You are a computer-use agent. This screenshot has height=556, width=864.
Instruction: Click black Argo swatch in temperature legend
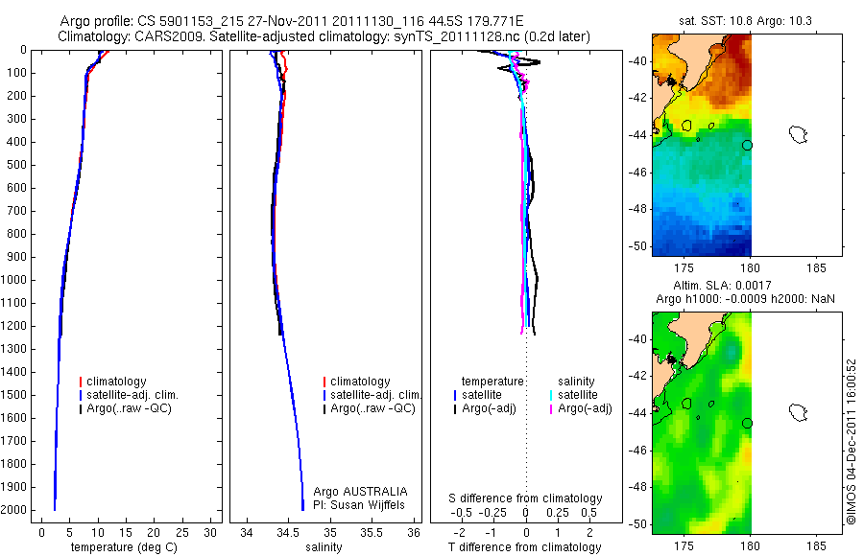tap(81, 409)
